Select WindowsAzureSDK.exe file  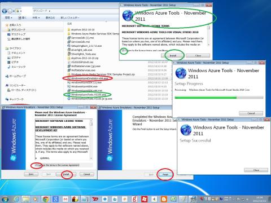tap(82, 86)
